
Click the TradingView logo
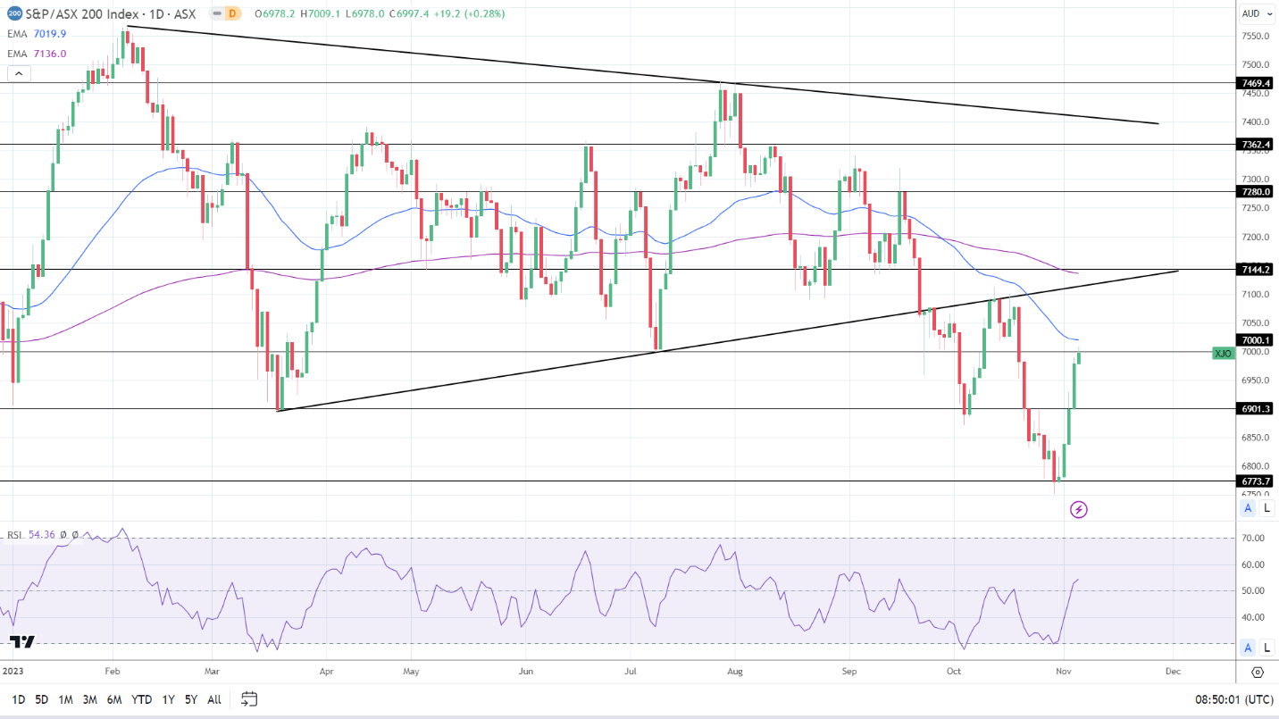(21, 642)
